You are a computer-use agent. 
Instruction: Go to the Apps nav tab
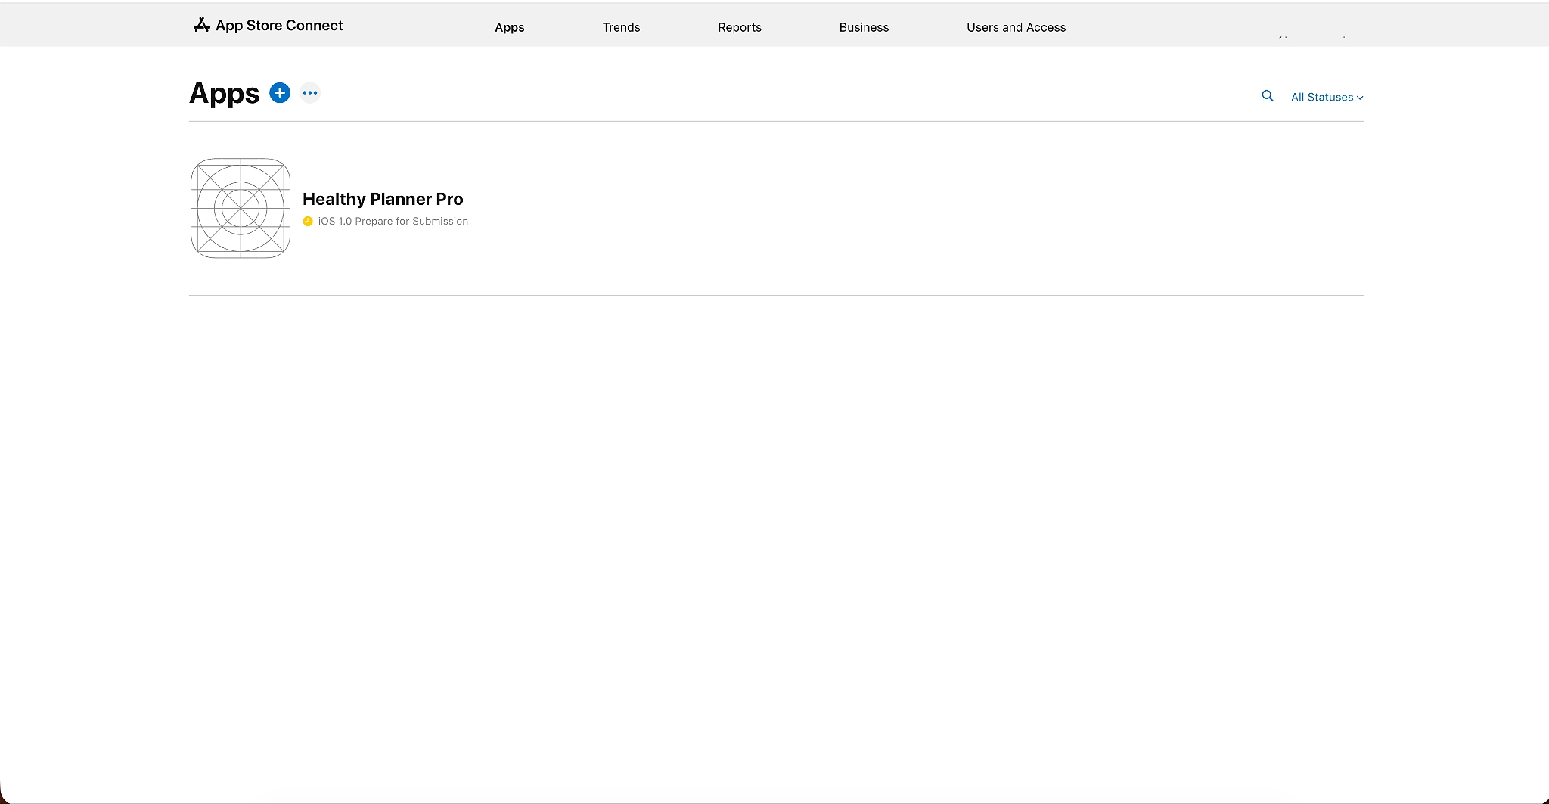pos(510,27)
